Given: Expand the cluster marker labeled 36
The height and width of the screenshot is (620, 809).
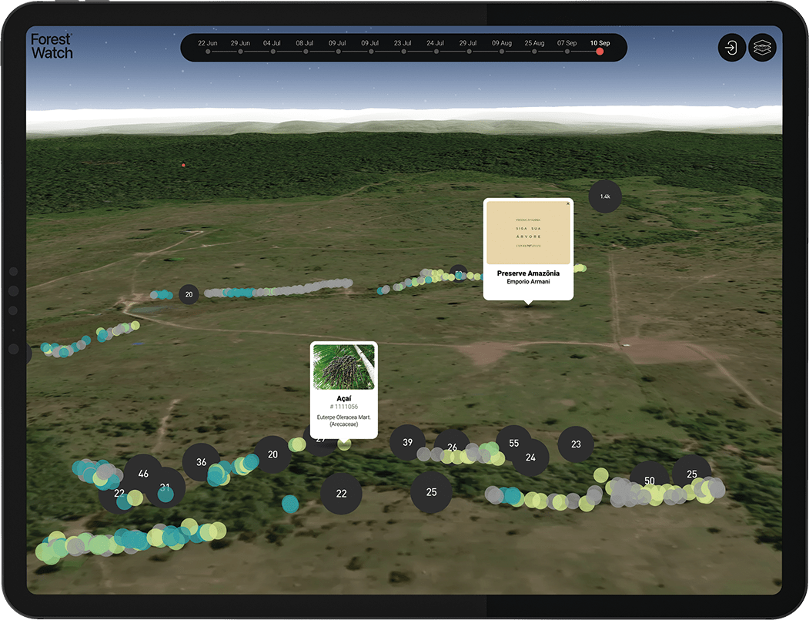Looking at the screenshot, I should pos(201,462).
